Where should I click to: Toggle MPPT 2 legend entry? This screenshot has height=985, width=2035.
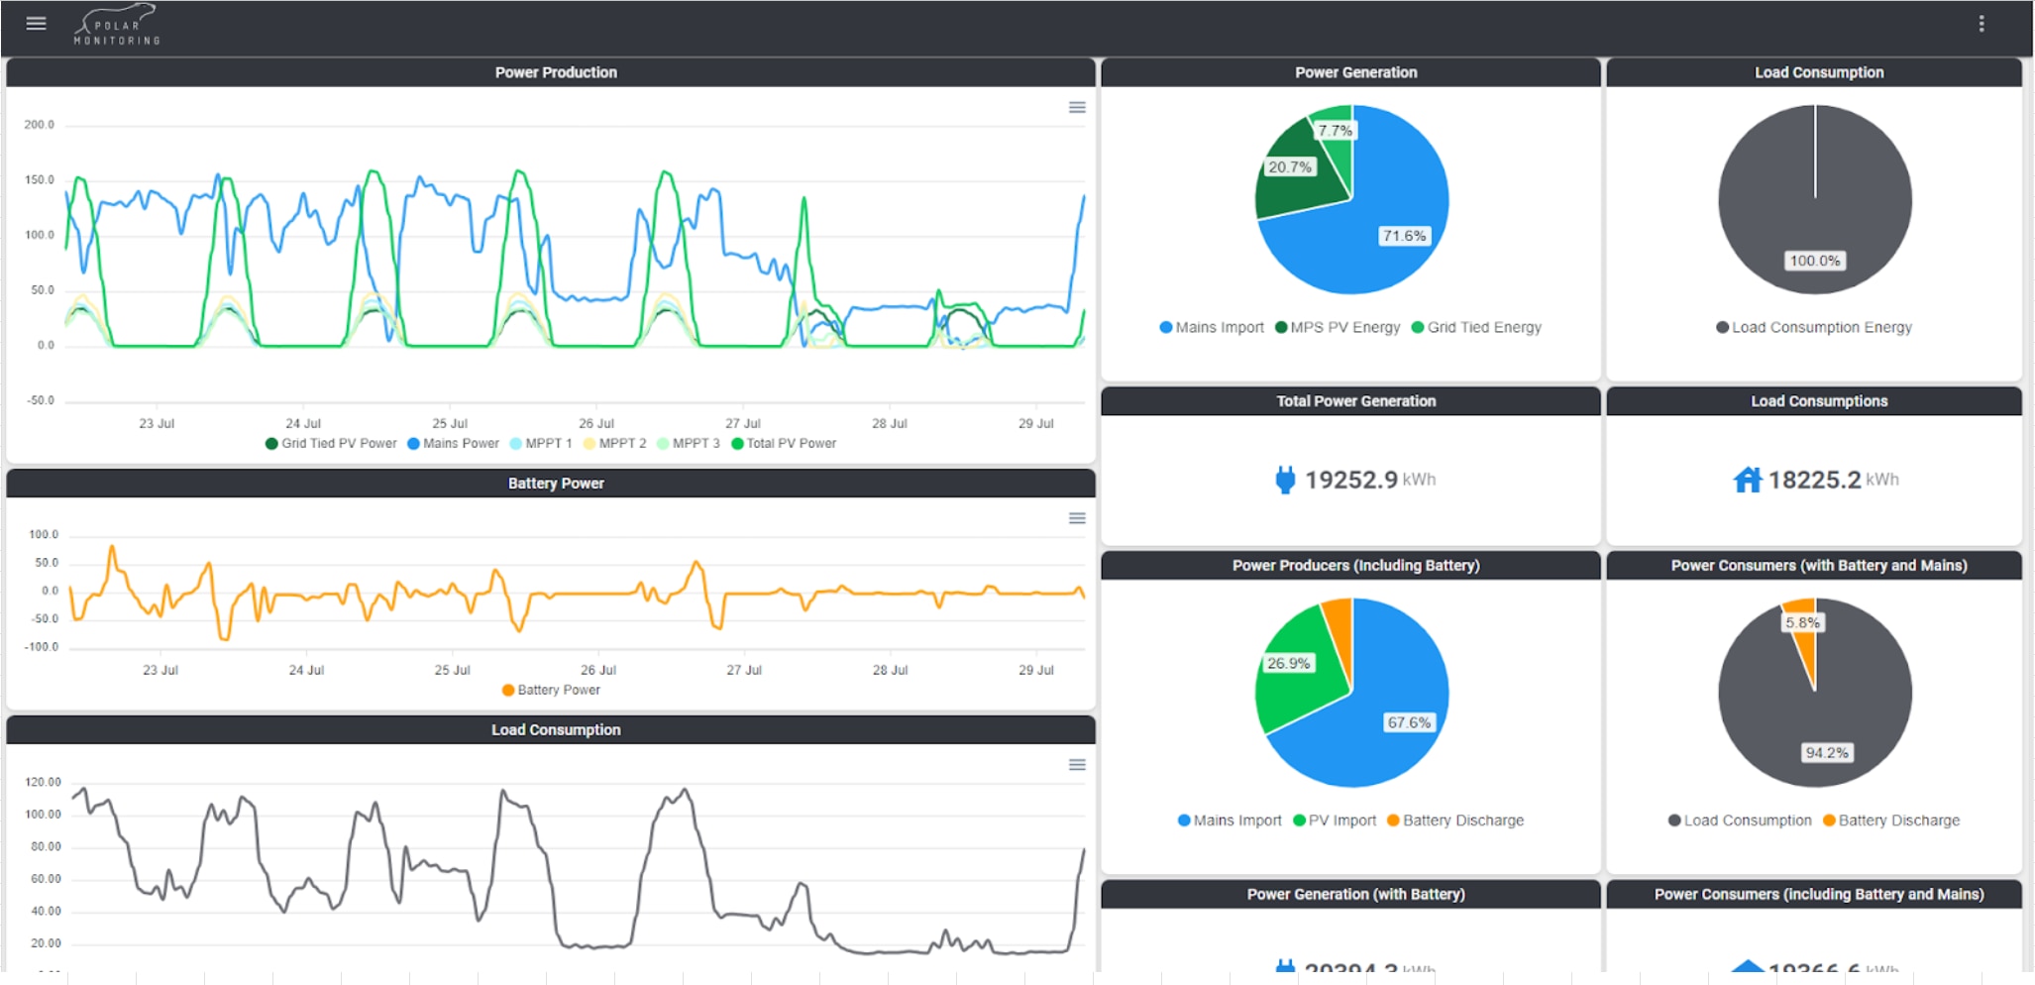pos(614,444)
